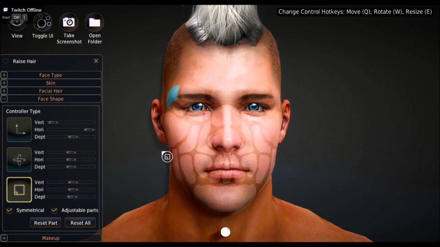
Task: Adjust the resize Dept slider
Action: [71, 197]
